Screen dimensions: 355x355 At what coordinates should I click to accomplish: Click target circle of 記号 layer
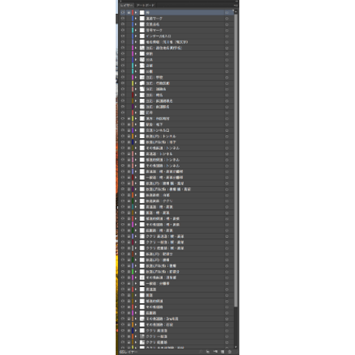pyautogui.click(x=227, y=113)
